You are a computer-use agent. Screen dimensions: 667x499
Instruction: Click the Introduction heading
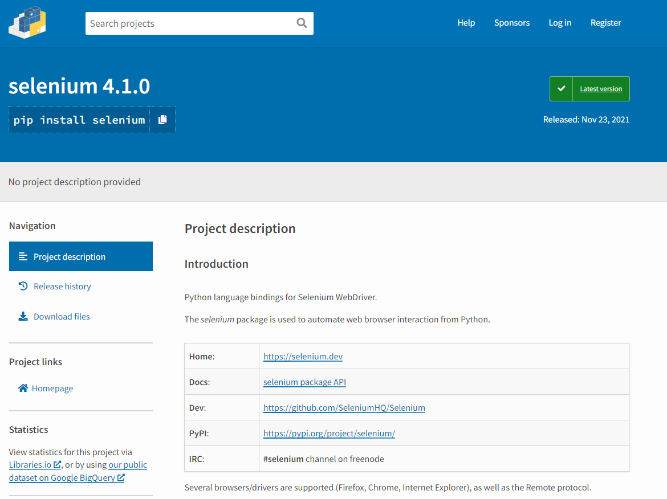pos(217,264)
